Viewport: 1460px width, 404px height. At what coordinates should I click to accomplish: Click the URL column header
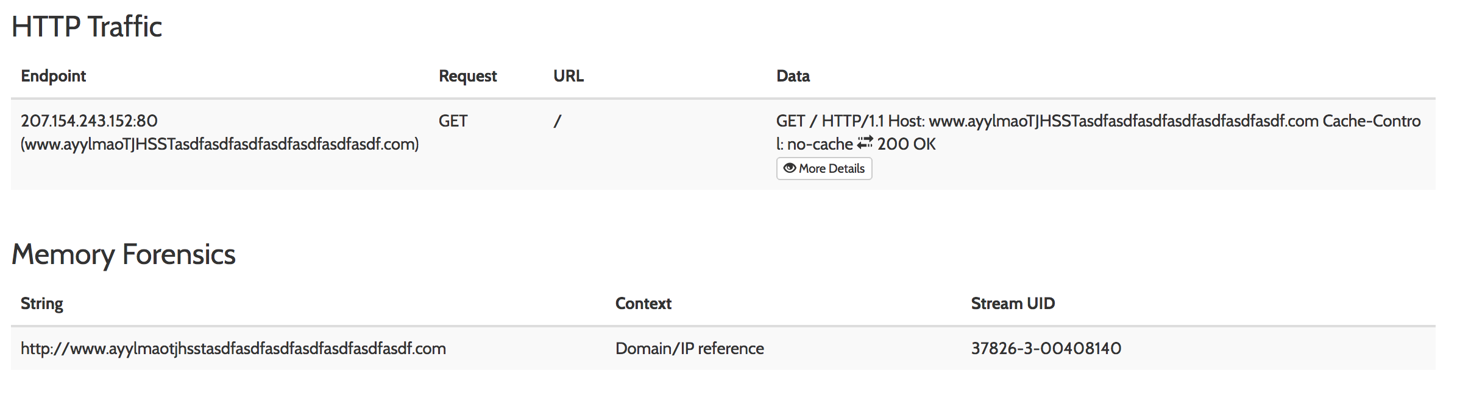(x=569, y=76)
